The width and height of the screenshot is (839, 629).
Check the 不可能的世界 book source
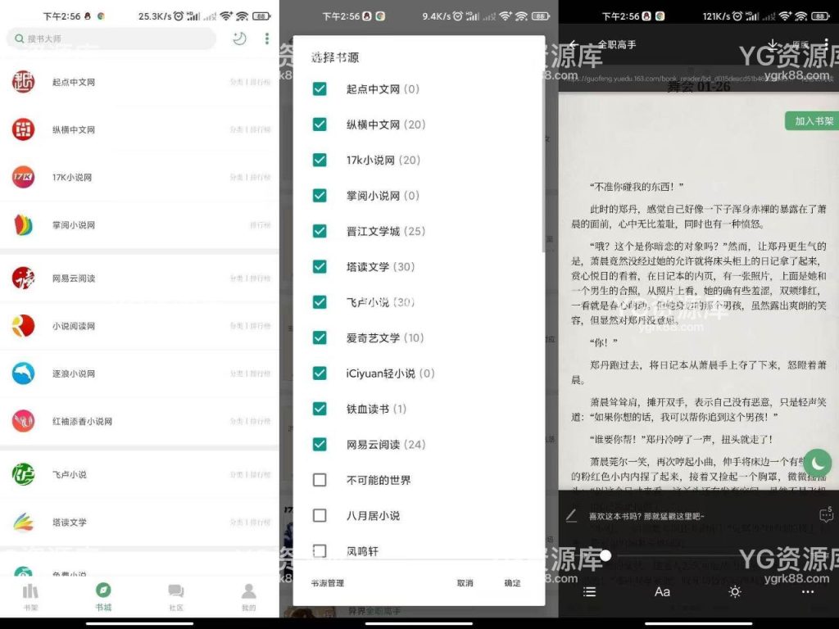pos(320,480)
